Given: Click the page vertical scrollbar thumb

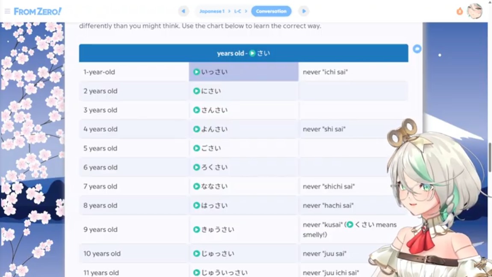Looking at the screenshot, I should (489, 157).
